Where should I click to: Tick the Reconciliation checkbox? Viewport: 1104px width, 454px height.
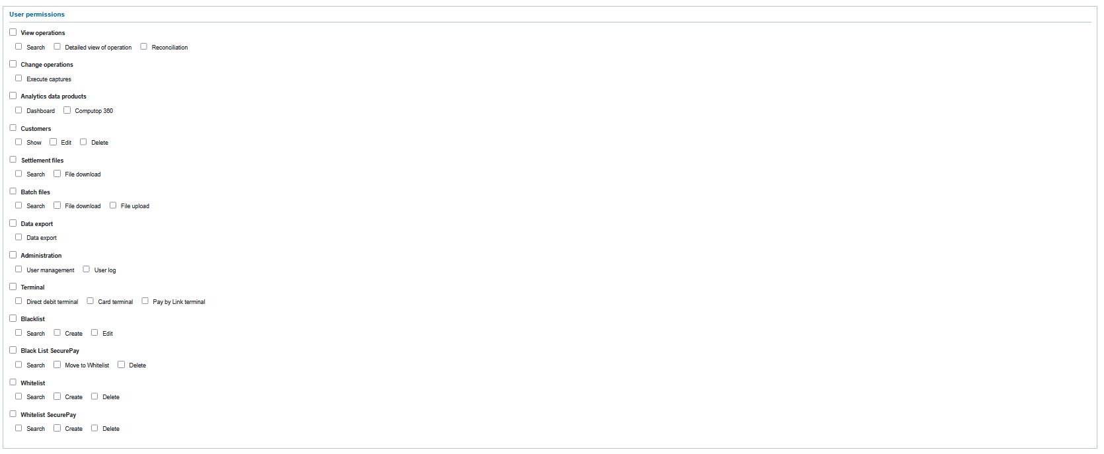coord(143,47)
